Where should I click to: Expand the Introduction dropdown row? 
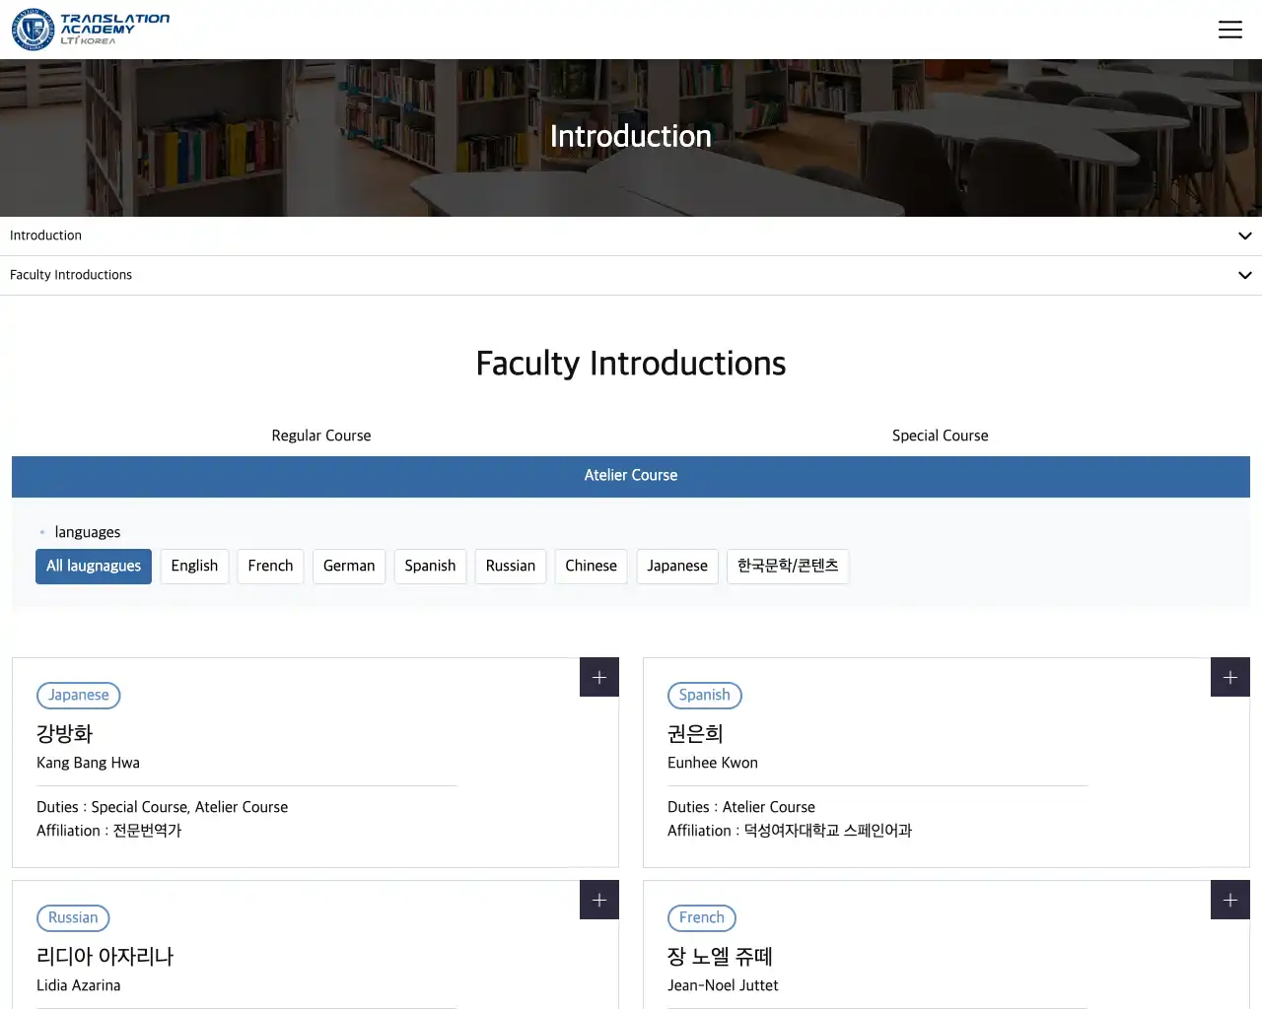631,235
